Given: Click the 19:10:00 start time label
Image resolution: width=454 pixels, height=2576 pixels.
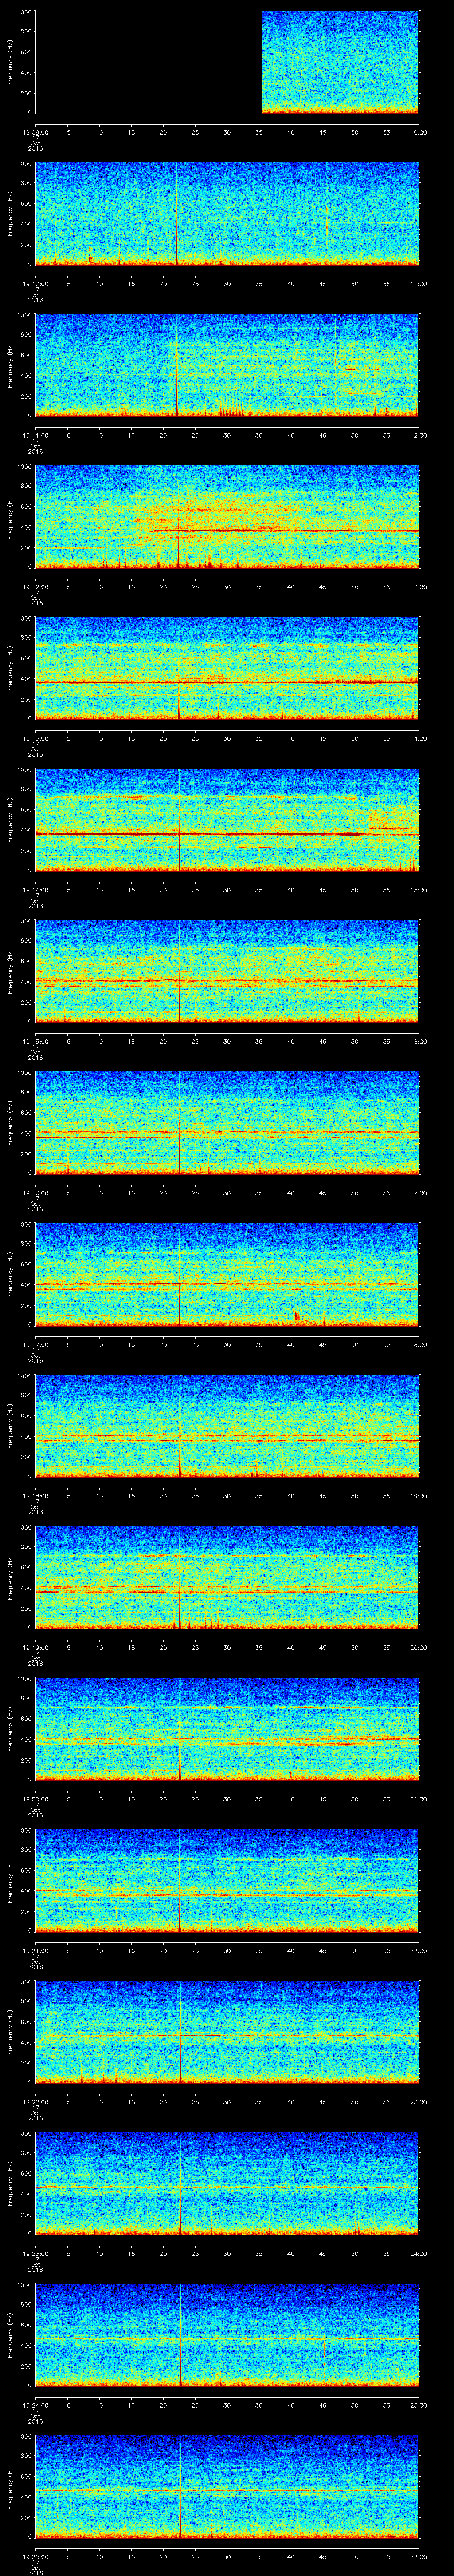Looking at the screenshot, I should click(x=35, y=284).
